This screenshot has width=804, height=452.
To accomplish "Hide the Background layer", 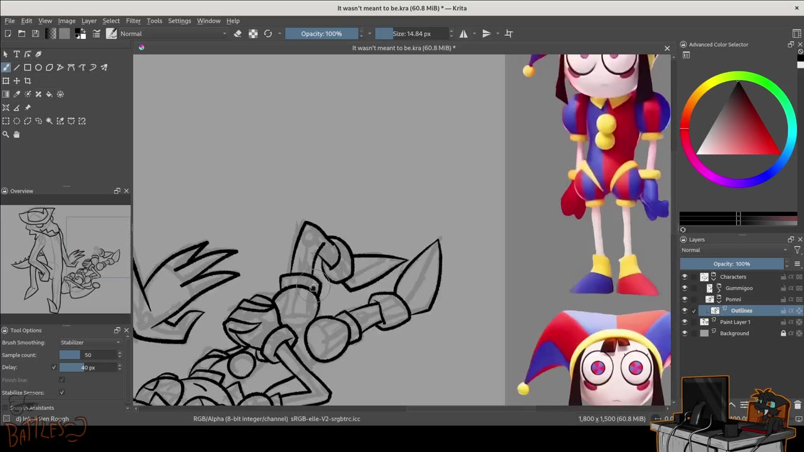I will [x=685, y=333].
